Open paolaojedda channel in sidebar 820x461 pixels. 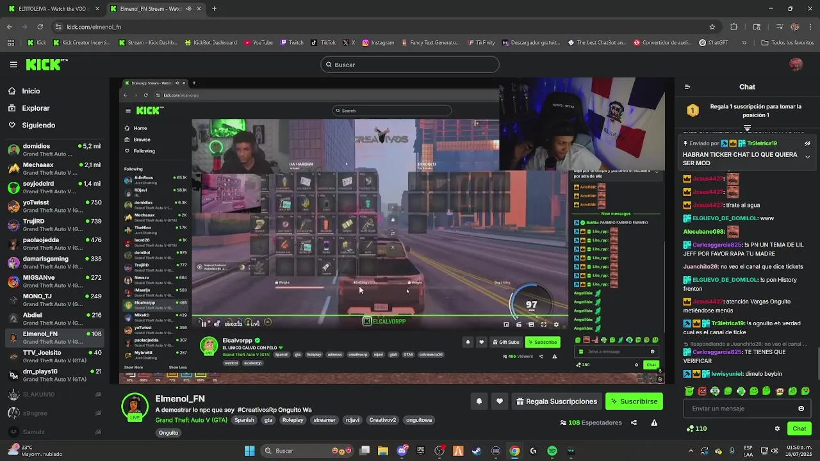(x=54, y=243)
